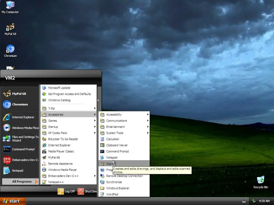Viewport: 274px width, 205px height.
Task: Expand the Games submenu
Action: click(68, 121)
